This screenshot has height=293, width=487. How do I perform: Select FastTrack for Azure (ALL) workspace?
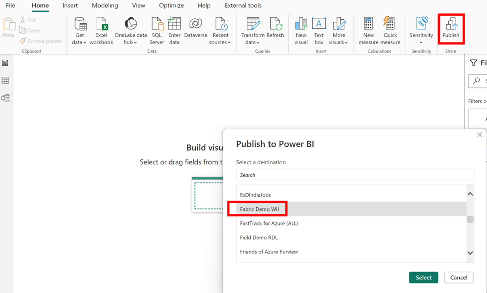[351, 223]
